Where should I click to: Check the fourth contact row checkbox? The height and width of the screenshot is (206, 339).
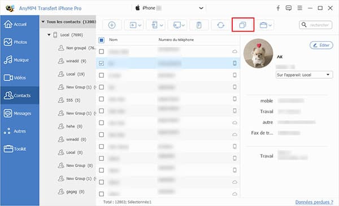coord(101,87)
